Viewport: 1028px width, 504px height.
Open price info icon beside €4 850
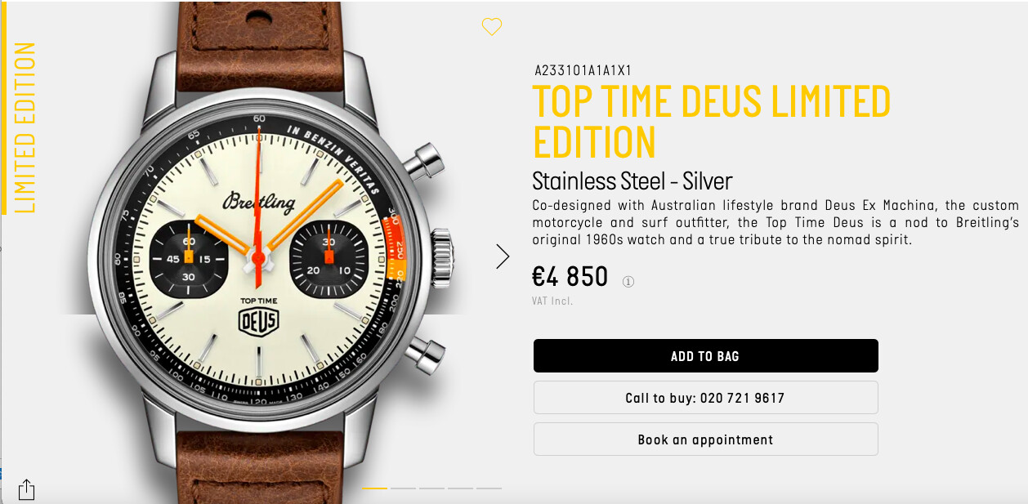[628, 282]
